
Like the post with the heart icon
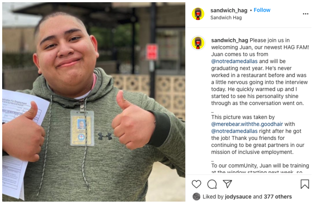pos(196,184)
